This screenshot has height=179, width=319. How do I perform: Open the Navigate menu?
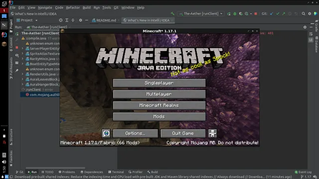(x=45, y=7)
